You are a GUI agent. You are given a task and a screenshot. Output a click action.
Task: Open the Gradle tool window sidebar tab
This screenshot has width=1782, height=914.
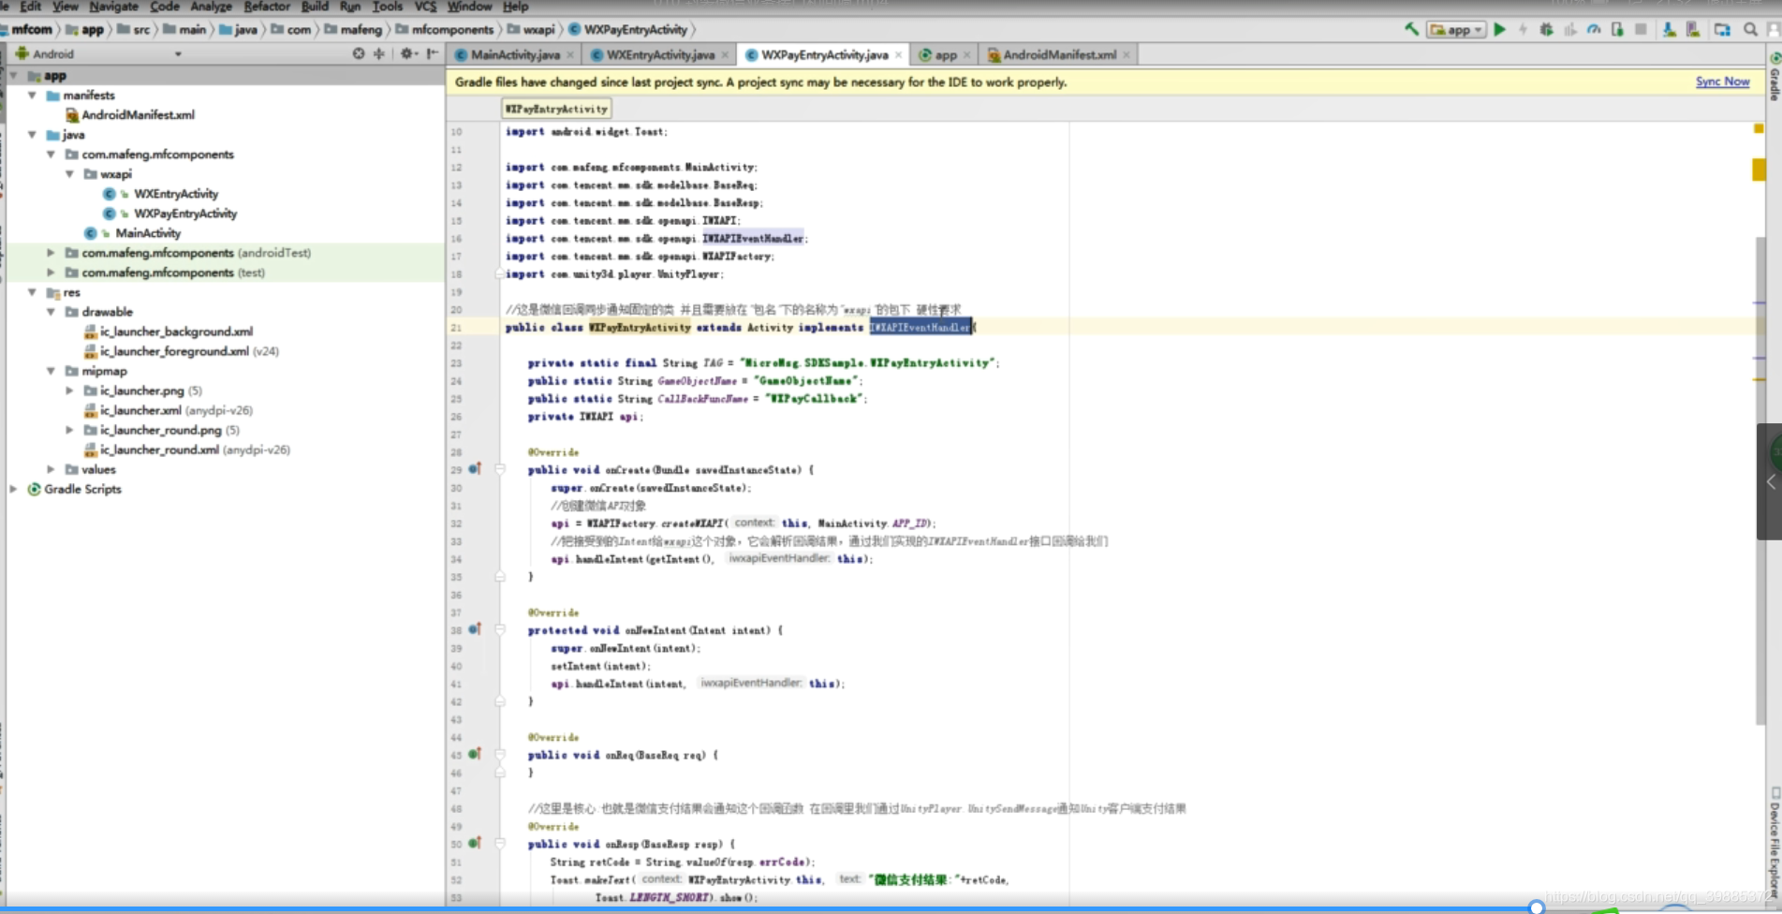(1774, 77)
